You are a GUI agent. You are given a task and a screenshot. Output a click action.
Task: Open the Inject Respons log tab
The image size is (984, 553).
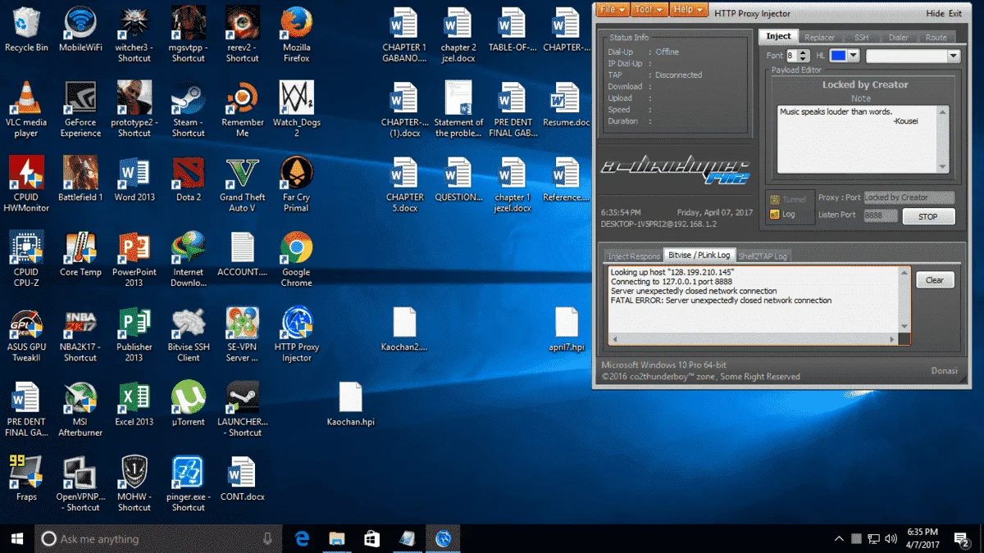click(x=633, y=256)
